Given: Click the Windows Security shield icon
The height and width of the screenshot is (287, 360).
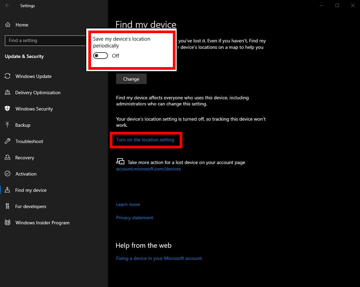Looking at the screenshot, I should point(7,109).
